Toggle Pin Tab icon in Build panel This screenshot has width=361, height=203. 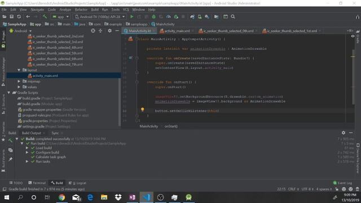pyautogui.click(x=10, y=159)
